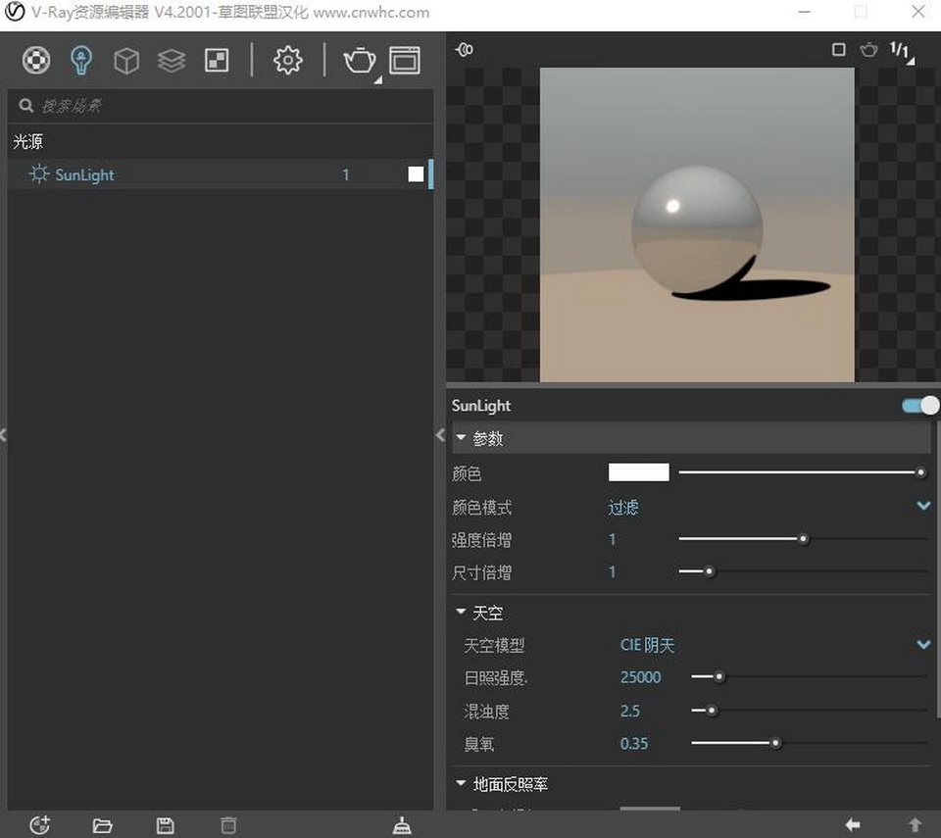Select the Lights category bulb icon
The height and width of the screenshot is (838, 941).
81,61
